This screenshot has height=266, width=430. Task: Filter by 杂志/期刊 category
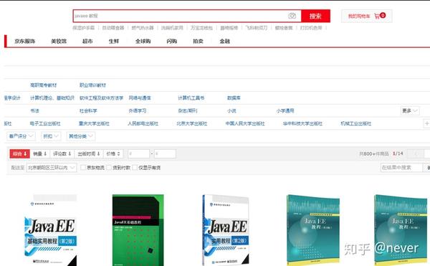pos(188,111)
